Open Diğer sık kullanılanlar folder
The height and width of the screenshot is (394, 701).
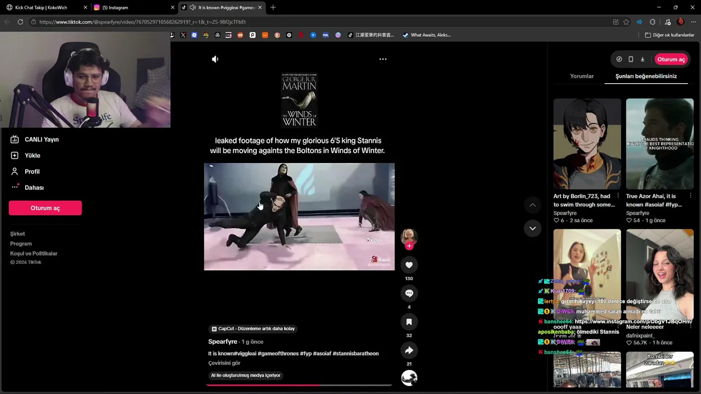[x=669, y=35]
